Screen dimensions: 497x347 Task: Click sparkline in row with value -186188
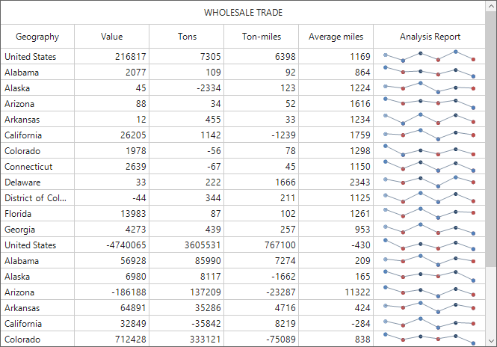(x=430, y=292)
